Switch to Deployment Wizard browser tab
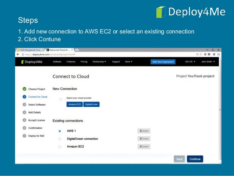The height and width of the screenshot is (176, 234). pos(59,50)
